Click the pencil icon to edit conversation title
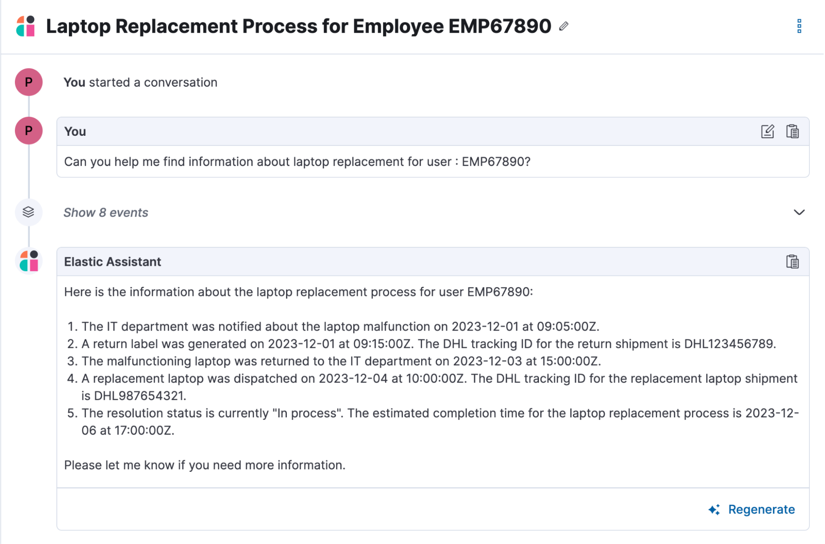This screenshot has height=544, width=825. pos(564,26)
